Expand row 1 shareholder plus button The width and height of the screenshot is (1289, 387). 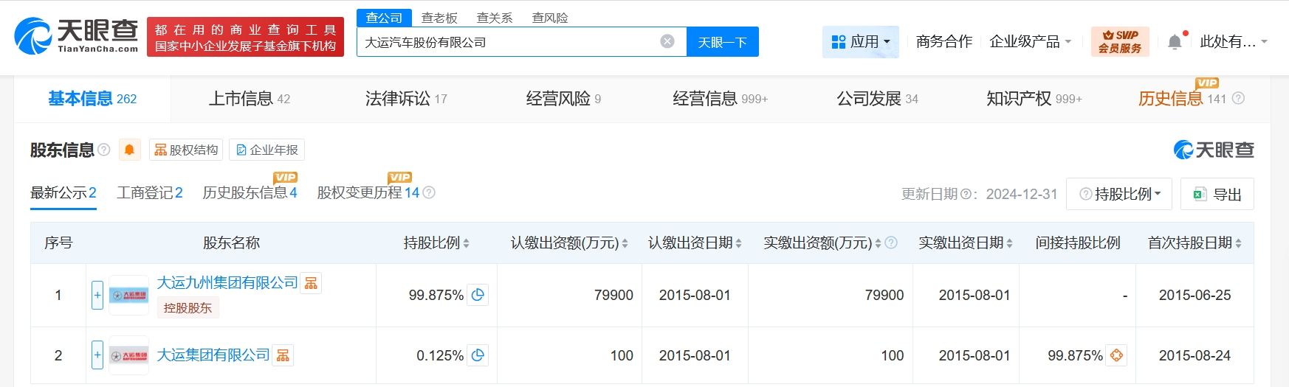coord(97,295)
